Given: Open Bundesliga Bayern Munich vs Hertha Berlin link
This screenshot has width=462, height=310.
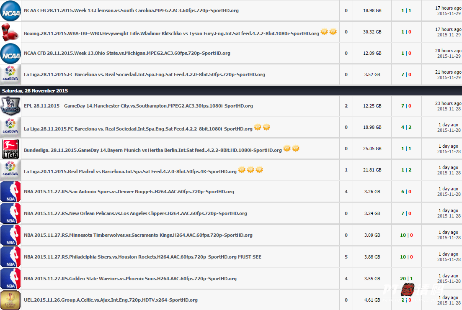Looking at the screenshot, I should click(x=152, y=150).
